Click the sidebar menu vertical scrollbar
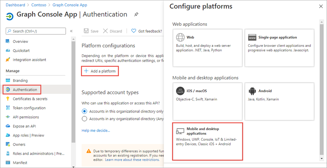 coord(73,91)
